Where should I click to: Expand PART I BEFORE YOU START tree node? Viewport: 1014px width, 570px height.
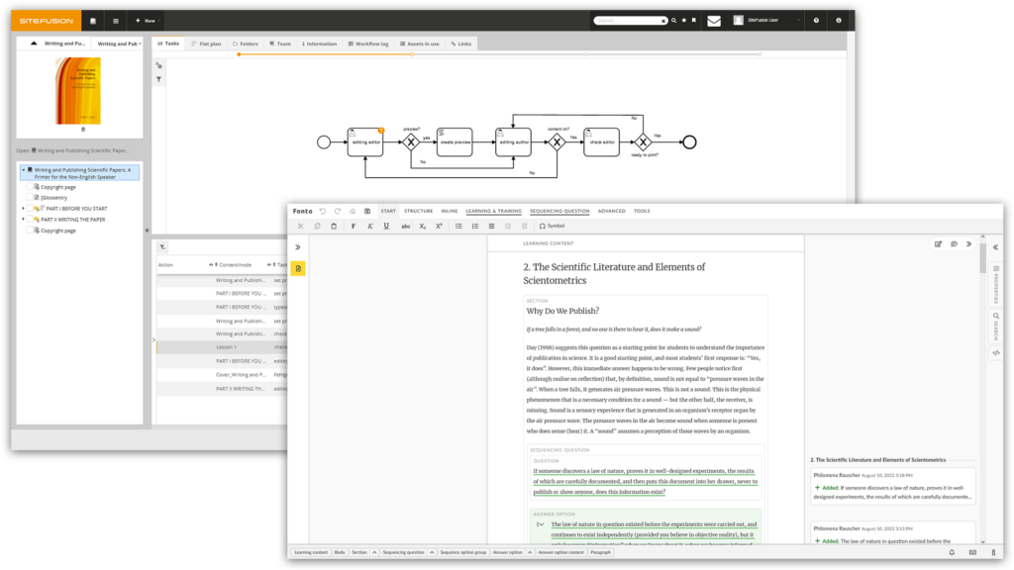pyautogui.click(x=24, y=208)
